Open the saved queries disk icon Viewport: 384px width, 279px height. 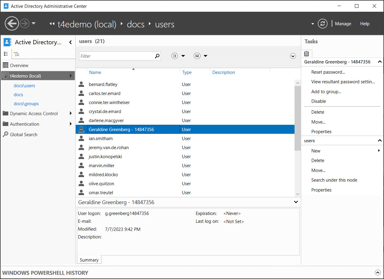tap(197, 56)
